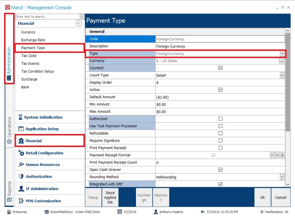Click the iVend application logo icon
This screenshot has width=295, height=220.
pyautogui.click(x=8, y=7)
